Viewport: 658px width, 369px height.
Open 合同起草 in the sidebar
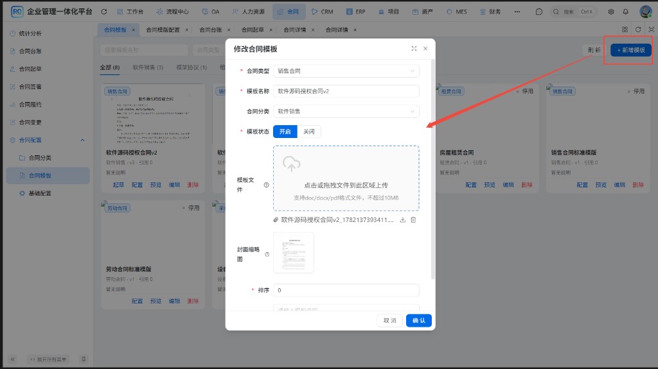point(30,69)
